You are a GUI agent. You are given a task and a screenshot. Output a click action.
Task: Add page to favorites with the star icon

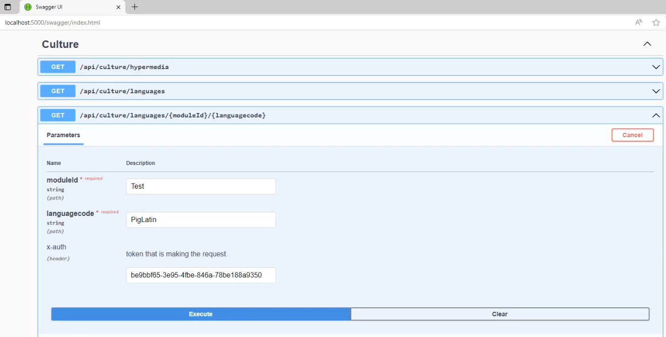pyautogui.click(x=656, y=22)
